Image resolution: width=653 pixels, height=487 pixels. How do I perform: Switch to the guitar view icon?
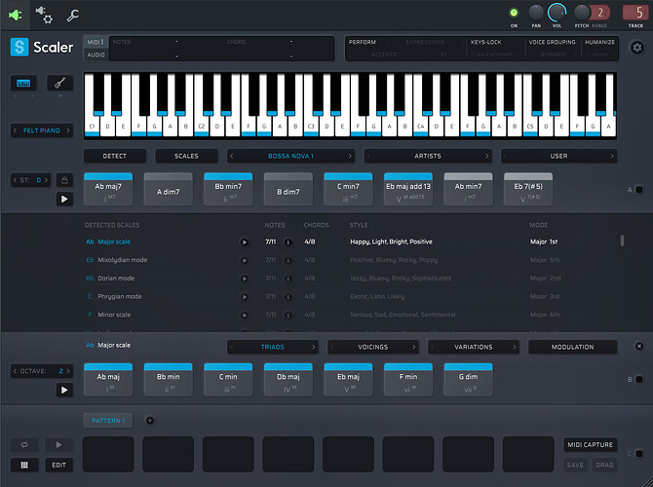click(59, 83)
